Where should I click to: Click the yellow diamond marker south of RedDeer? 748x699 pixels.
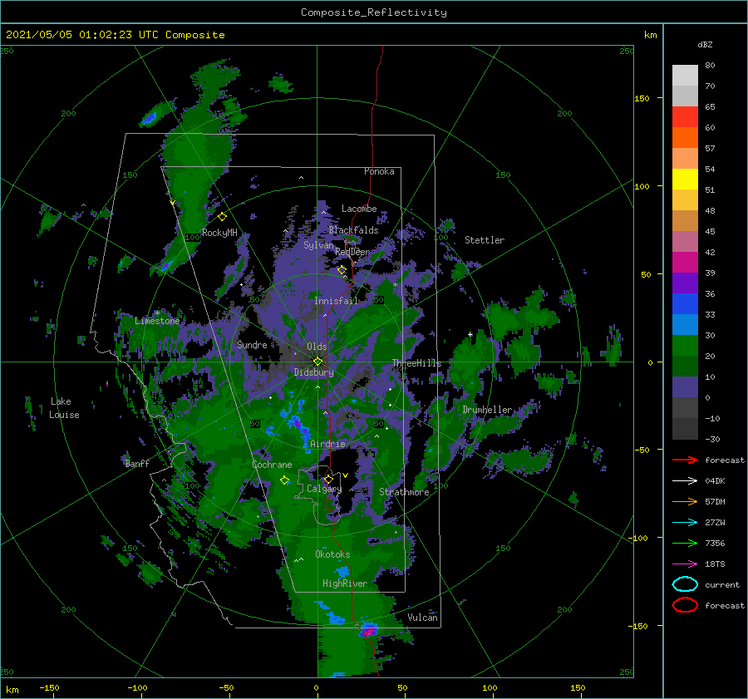pyautogui.click(x=342, y=270)
